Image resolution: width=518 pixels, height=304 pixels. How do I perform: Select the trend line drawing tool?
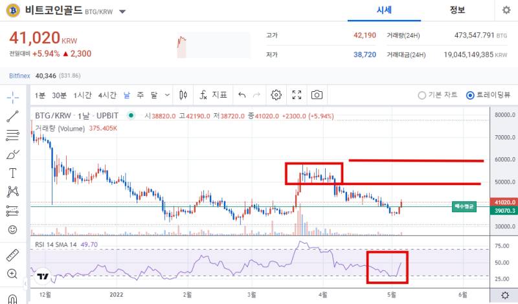click(x=12, y=116)
